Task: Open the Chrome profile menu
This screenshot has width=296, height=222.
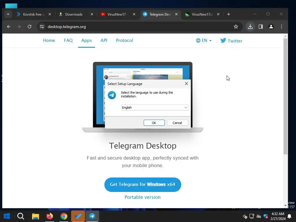Action: (271, 27)
